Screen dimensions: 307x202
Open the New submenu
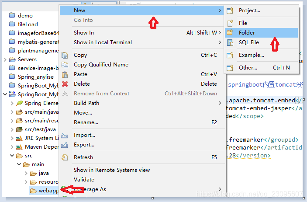tap(142, 10)
